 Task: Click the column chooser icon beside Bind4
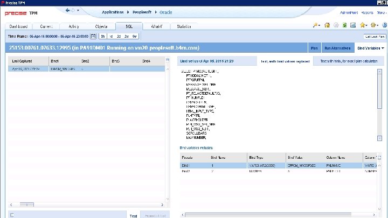pos(168,60)
